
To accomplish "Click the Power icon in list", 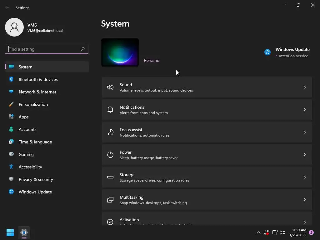I will pos(110,155).
